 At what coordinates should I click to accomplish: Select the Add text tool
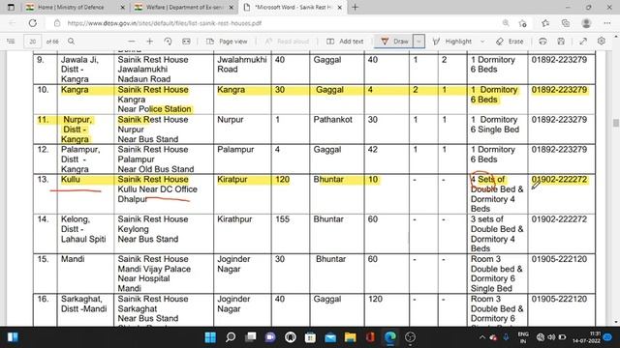tap(345, 41)
